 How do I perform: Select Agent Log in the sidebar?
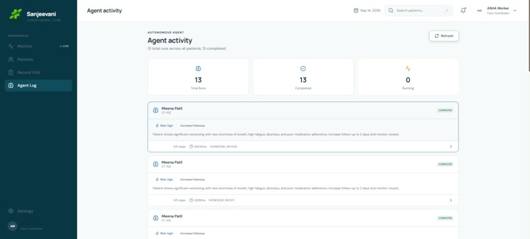pos(38,85)
